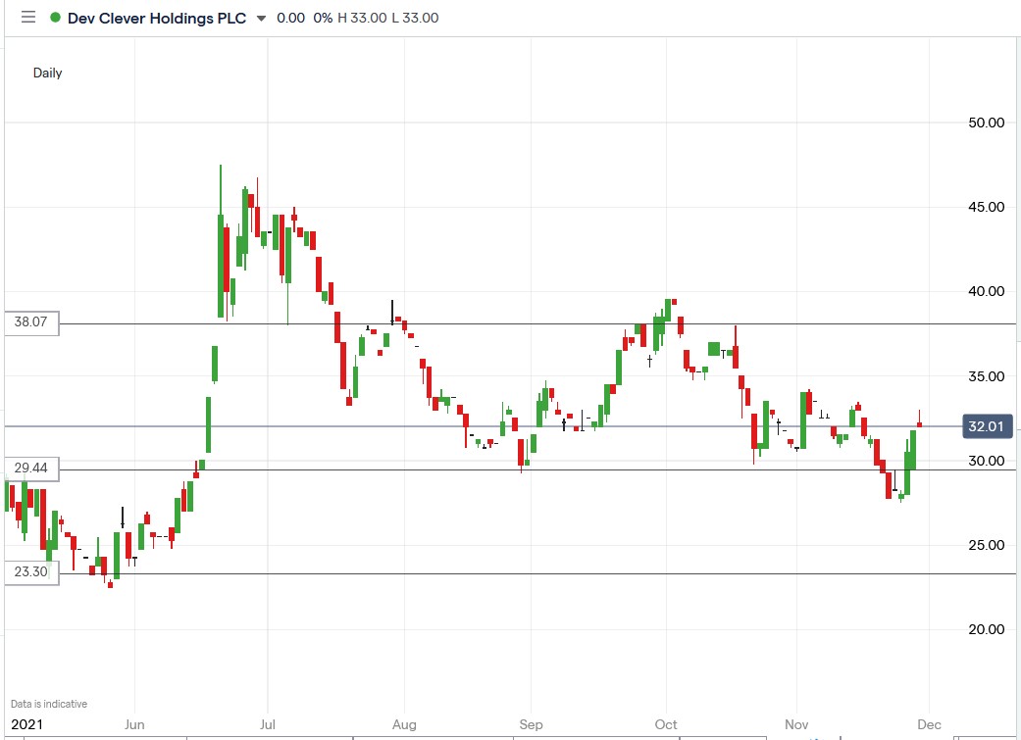Click the 2021 year label

tap(28, 723)
